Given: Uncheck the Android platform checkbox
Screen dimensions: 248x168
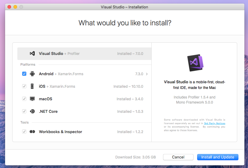Looking at the screenshot, I should pyautogui.click(x=24, y=74).
